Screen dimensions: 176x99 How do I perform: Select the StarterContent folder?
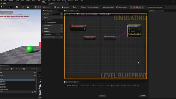pyautogui.click(x=4, y=89)
